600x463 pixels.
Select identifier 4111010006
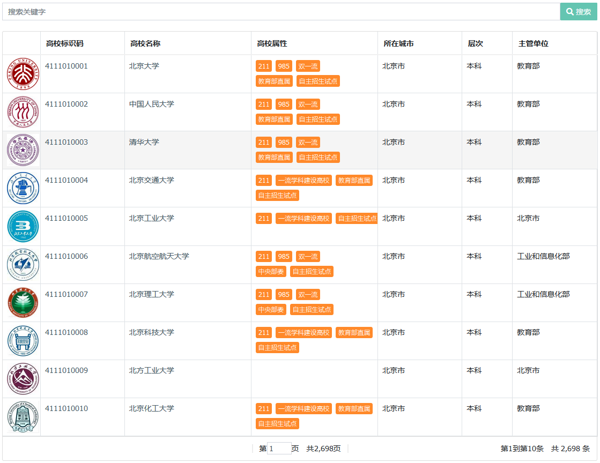[66, 256]
